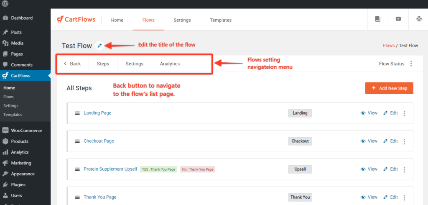View the Checkout Page step
The height and width of the screenshot is (205, 428).
tap(369, 141)
